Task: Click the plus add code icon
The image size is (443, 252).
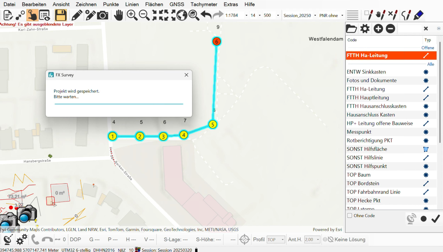Action: pos(378,29)
